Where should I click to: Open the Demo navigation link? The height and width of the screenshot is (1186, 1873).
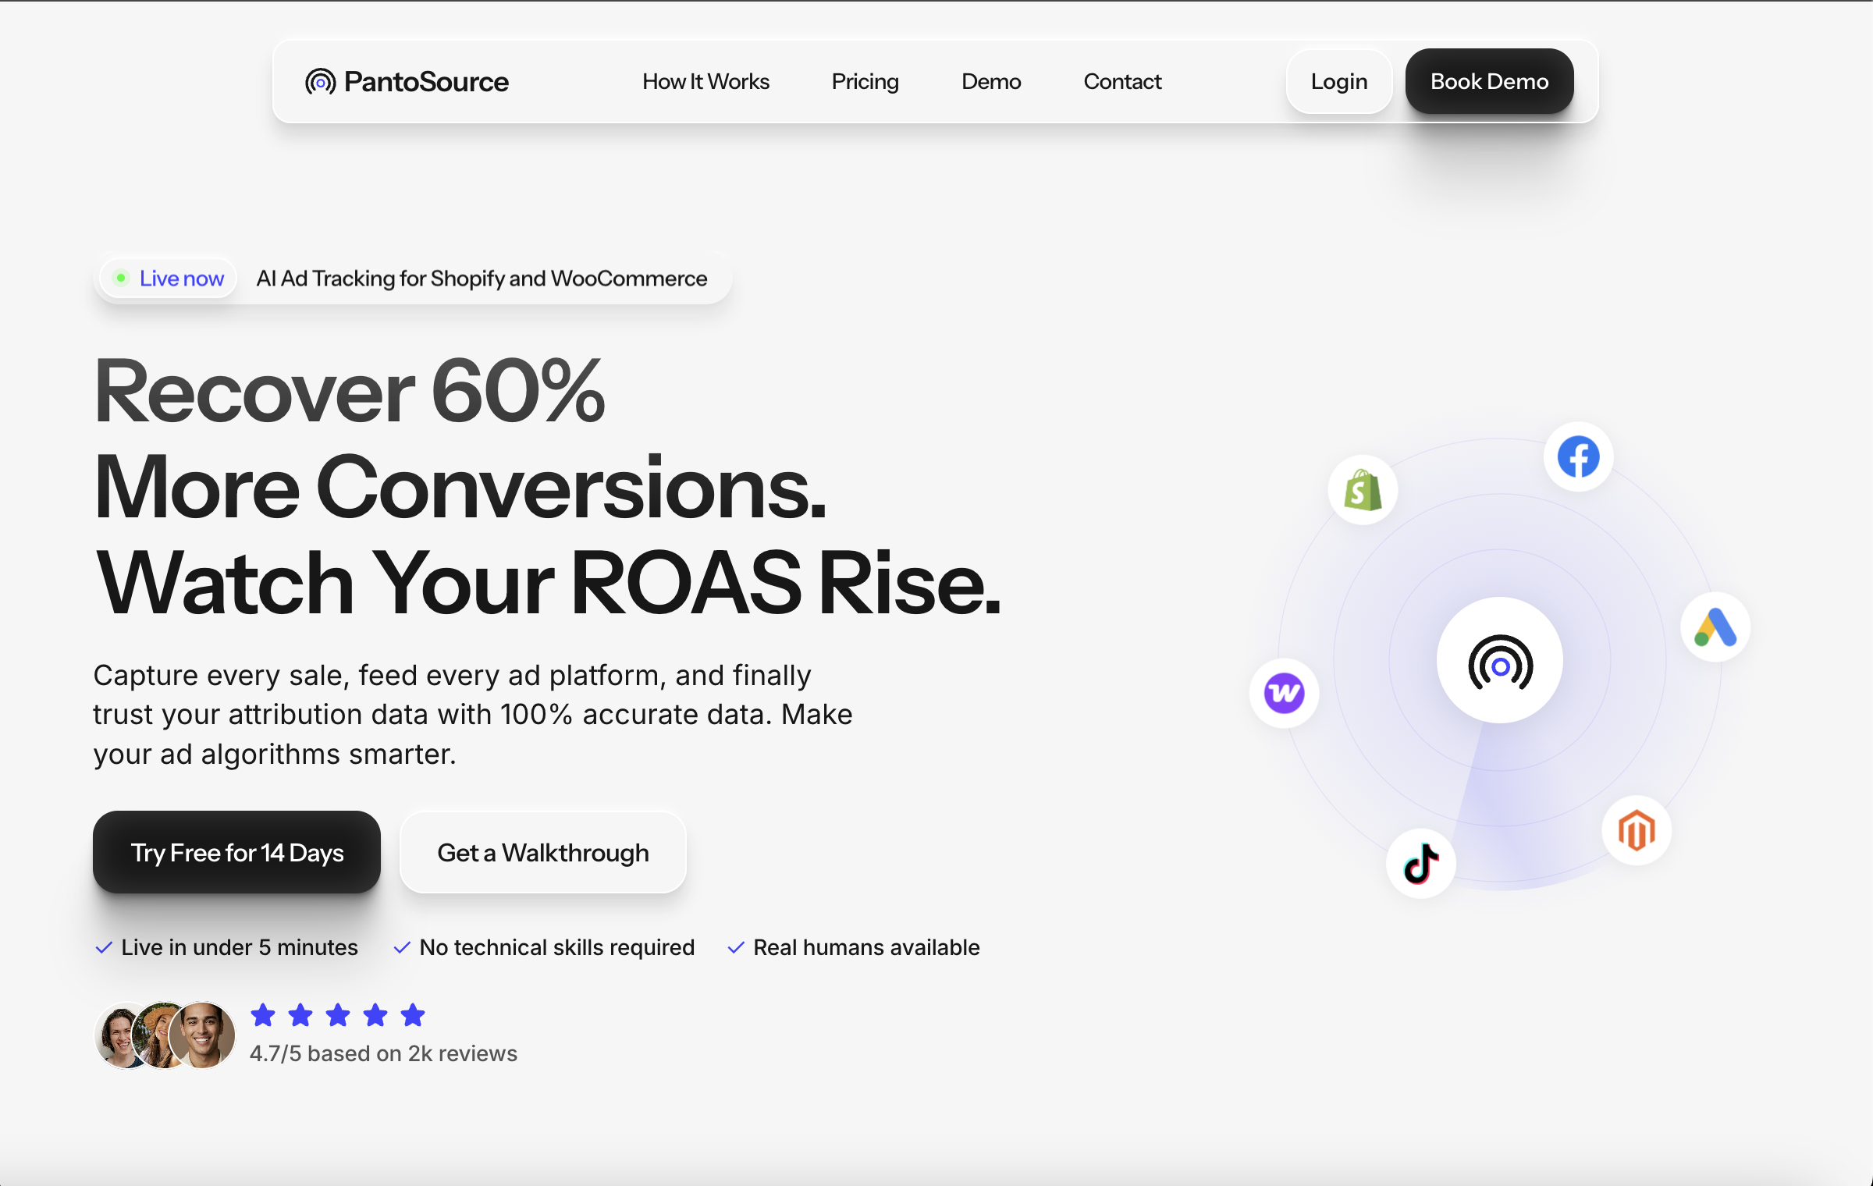[x=990, y=81]
